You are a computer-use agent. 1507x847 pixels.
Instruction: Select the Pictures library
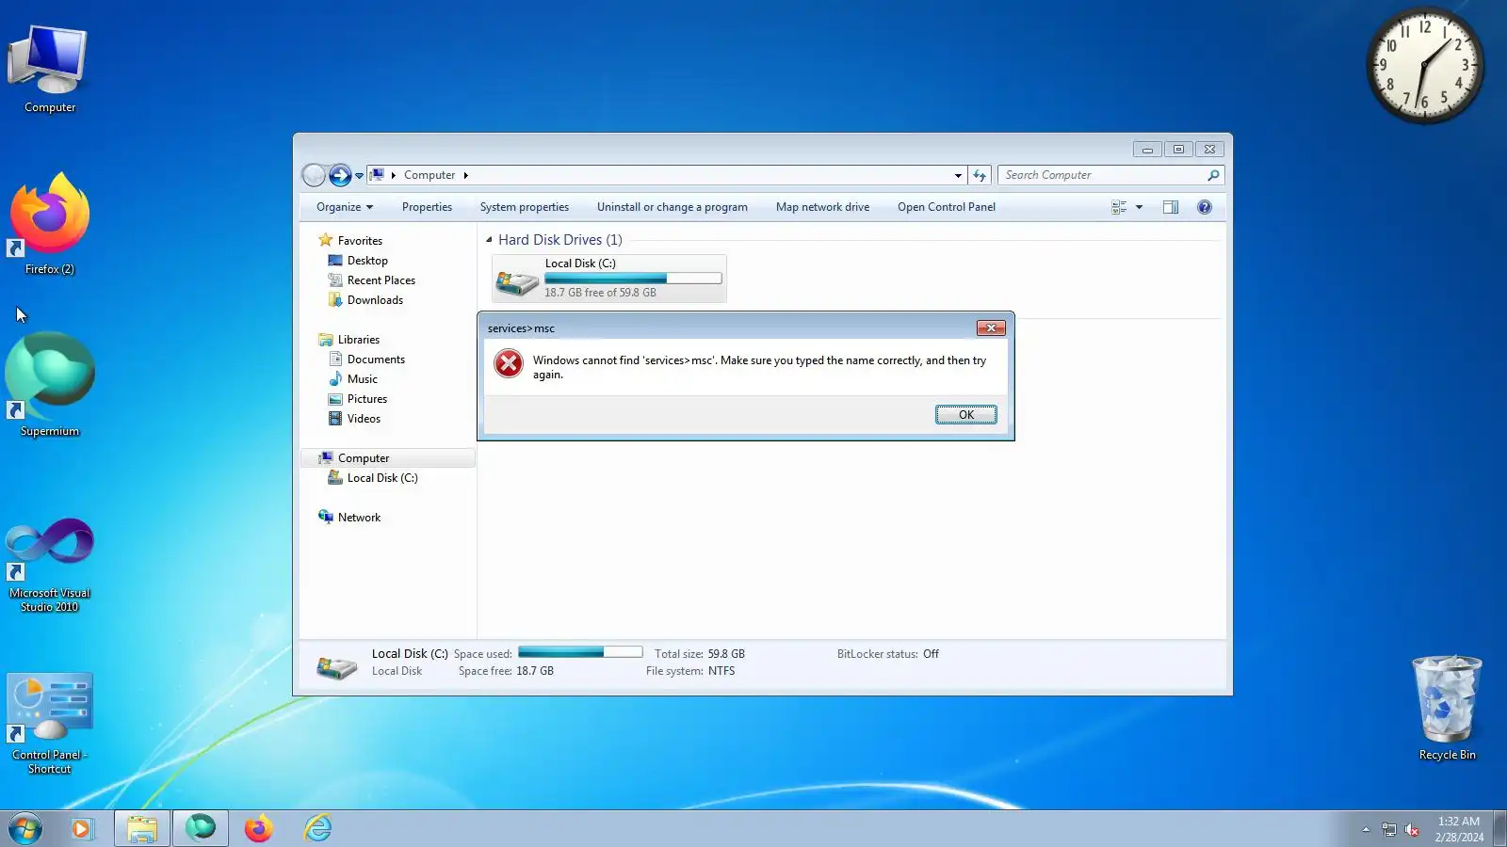[x=367, y=399]
